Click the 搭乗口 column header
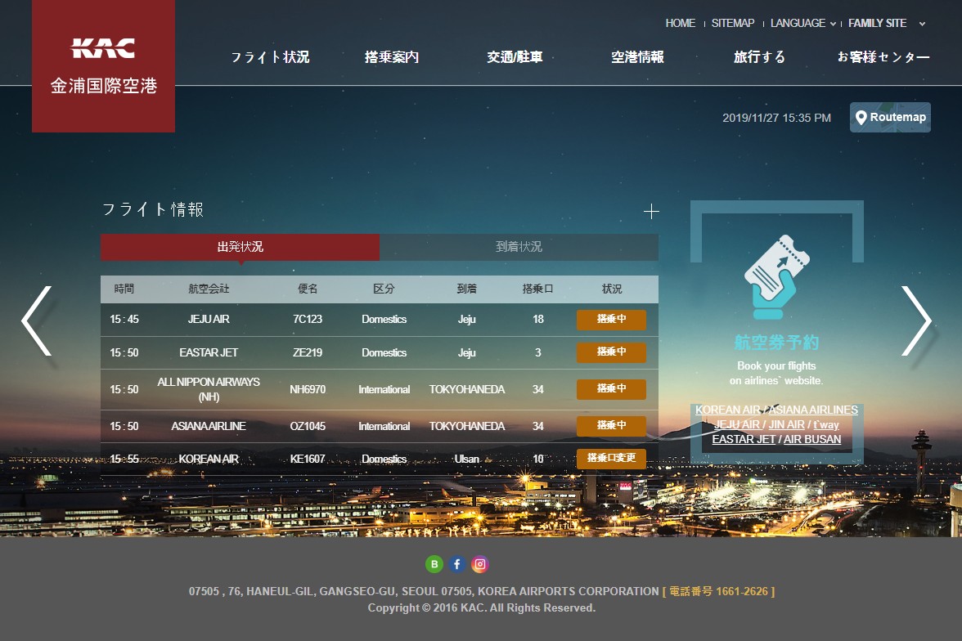The image size is (962, 641). (x=538, y=289)
